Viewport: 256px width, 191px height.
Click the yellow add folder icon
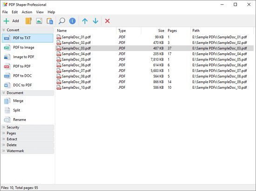pos(28,21)
